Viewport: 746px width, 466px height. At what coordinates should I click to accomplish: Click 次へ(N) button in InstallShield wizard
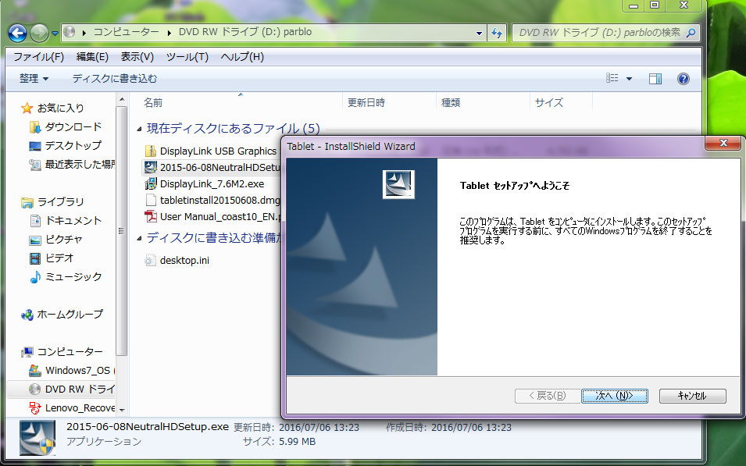click(614, 396)
